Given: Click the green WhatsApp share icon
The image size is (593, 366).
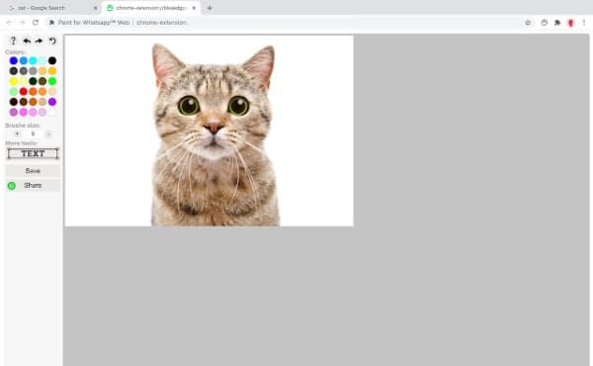Looking at the screenshot, I should [12, 185].
